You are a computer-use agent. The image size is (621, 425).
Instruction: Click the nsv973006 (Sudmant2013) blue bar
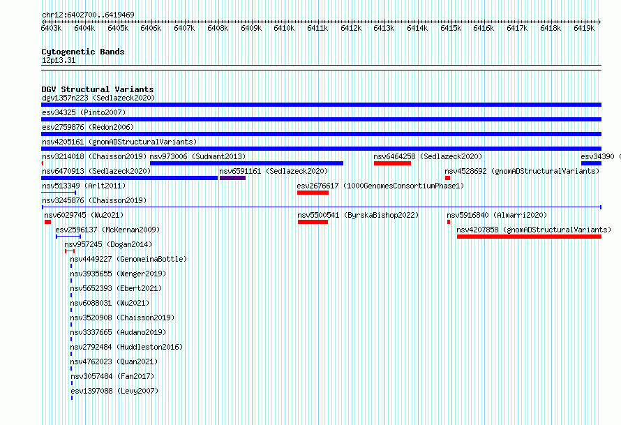coord(246,163)
